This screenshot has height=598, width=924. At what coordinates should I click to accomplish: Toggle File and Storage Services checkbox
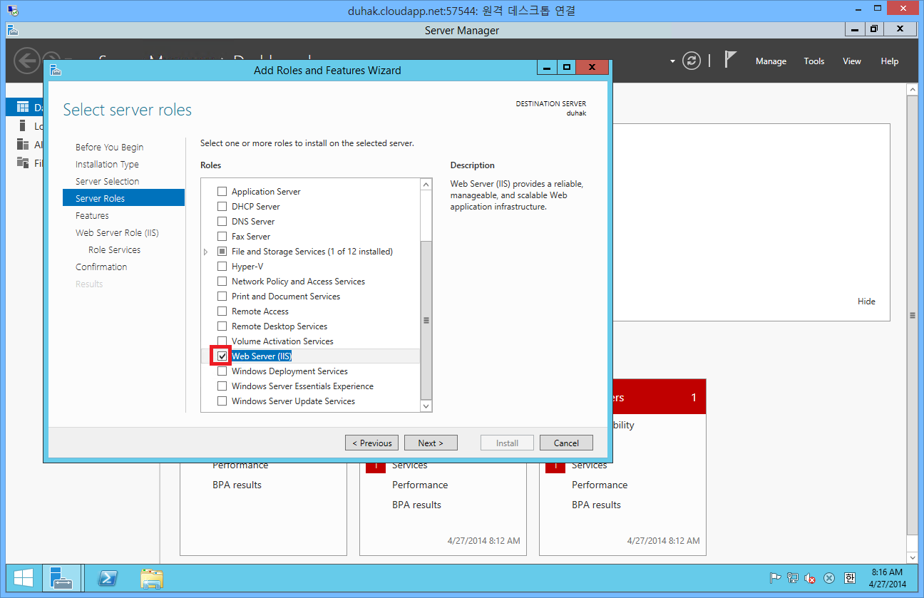point(222,252)
